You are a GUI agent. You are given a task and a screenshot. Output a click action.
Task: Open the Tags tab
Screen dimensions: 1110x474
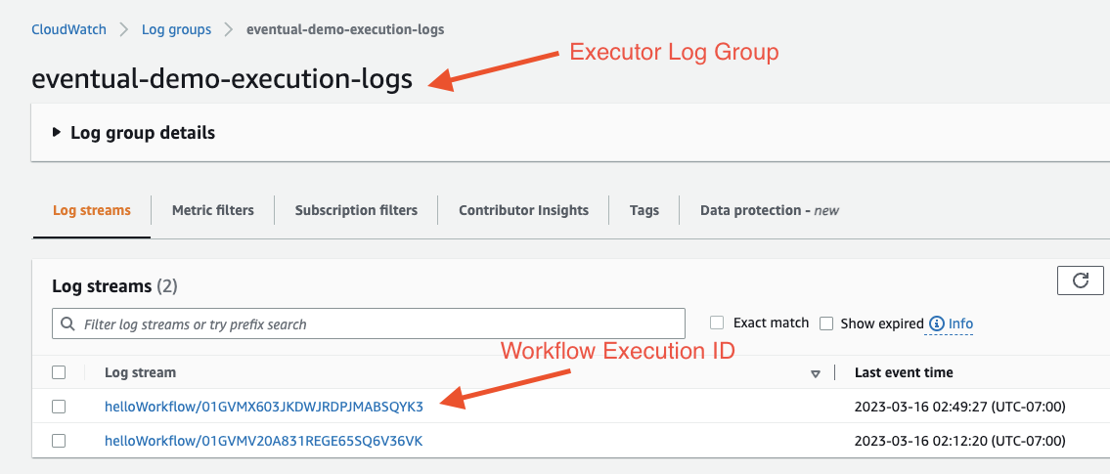644,210
